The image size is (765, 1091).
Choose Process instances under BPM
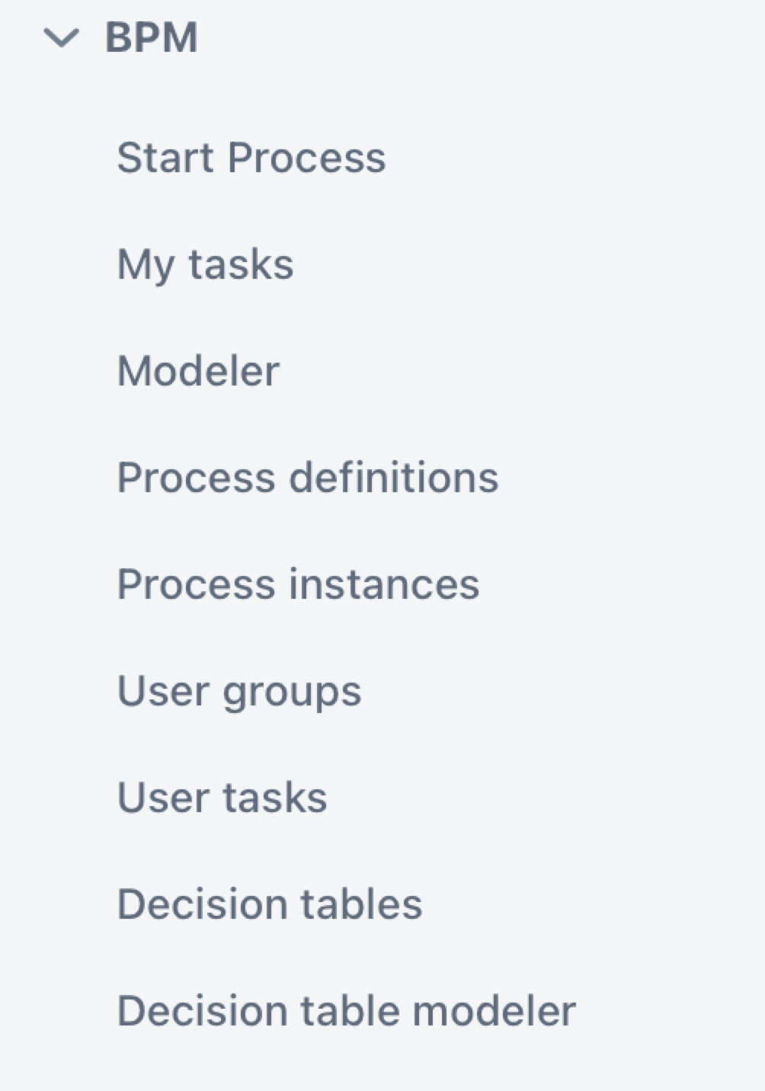pyautogui.click(x=298, y=584)
